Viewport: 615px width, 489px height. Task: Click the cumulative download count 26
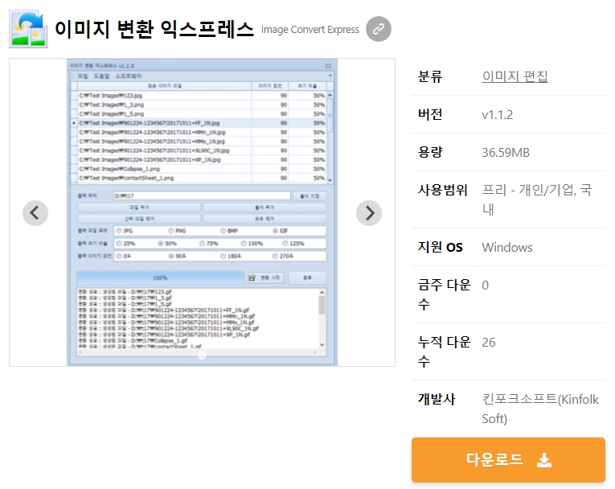(488, 343)
